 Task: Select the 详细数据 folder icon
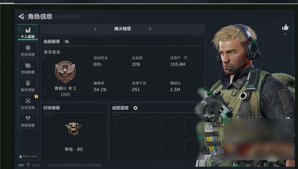28,66
